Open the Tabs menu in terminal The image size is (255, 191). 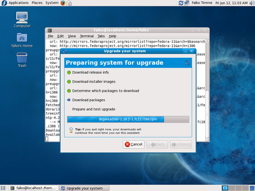pos(101,36)
